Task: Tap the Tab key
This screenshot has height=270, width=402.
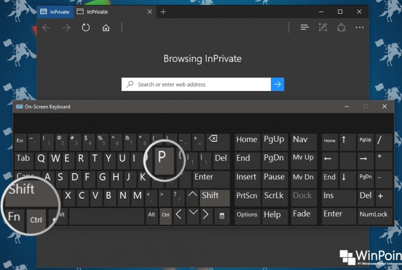Action: 24,160
